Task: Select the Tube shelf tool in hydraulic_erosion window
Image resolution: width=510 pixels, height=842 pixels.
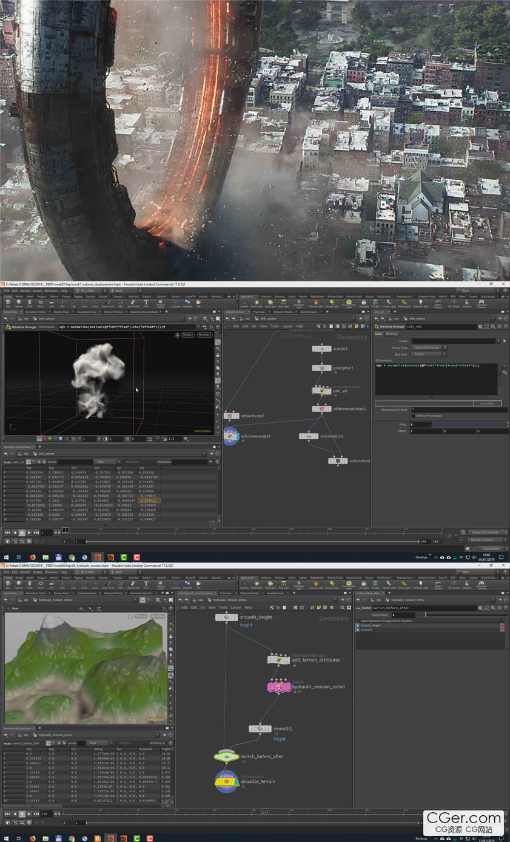Action: 30,586
